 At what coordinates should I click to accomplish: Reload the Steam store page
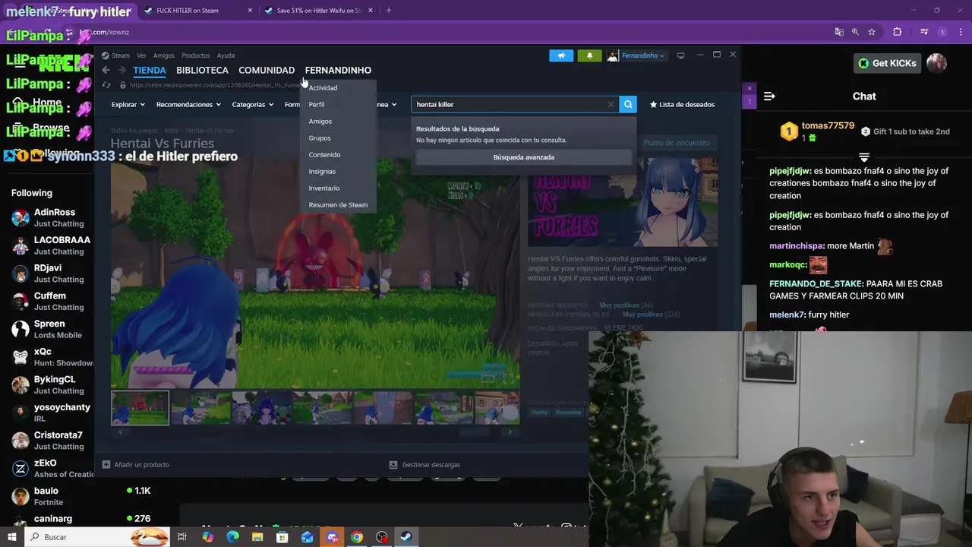(x=106, y=85)
